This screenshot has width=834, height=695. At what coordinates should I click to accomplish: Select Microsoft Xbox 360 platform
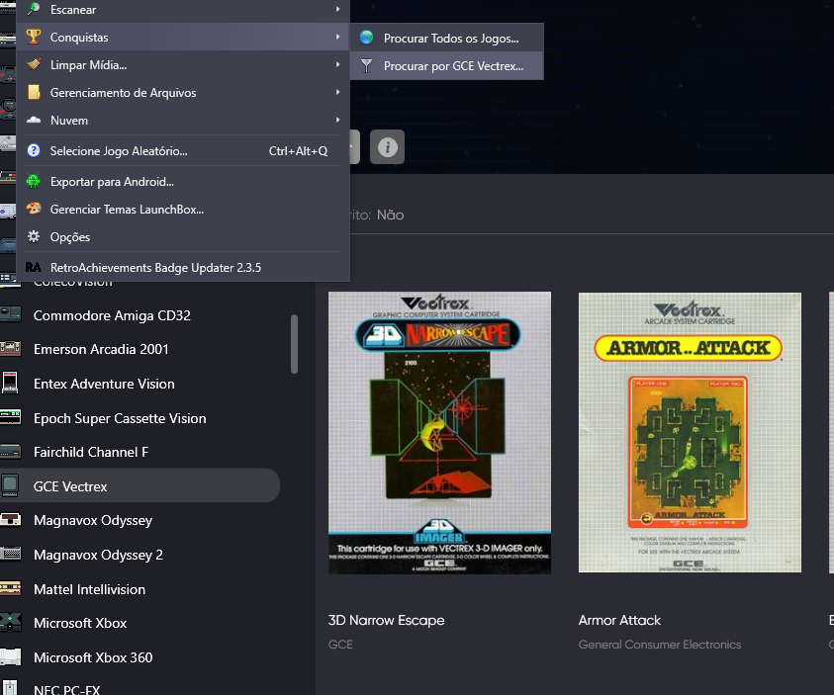click(x=139, y=657)
